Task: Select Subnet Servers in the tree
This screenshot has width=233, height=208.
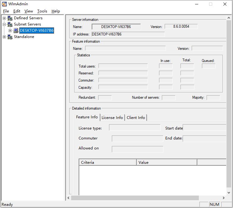Action: (27, 24)
